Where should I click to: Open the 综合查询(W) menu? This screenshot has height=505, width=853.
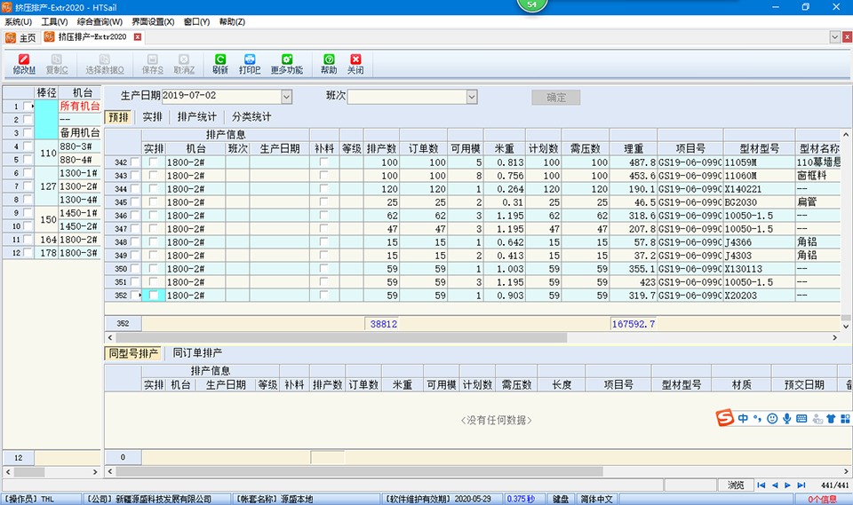point(100,21)
